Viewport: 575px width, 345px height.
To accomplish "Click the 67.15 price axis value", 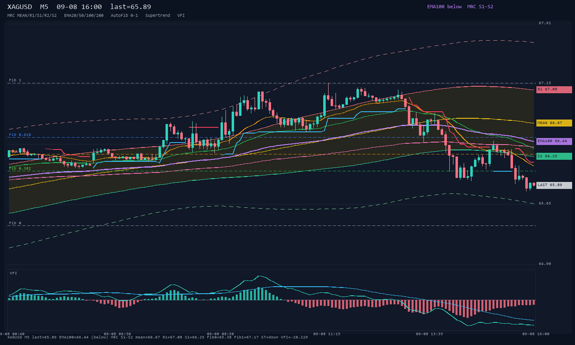I will click(545, 83).
